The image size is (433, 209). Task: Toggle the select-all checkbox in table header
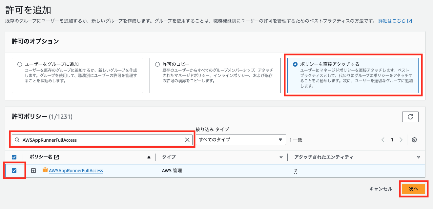pyautogui.click(x=14, y=157)
